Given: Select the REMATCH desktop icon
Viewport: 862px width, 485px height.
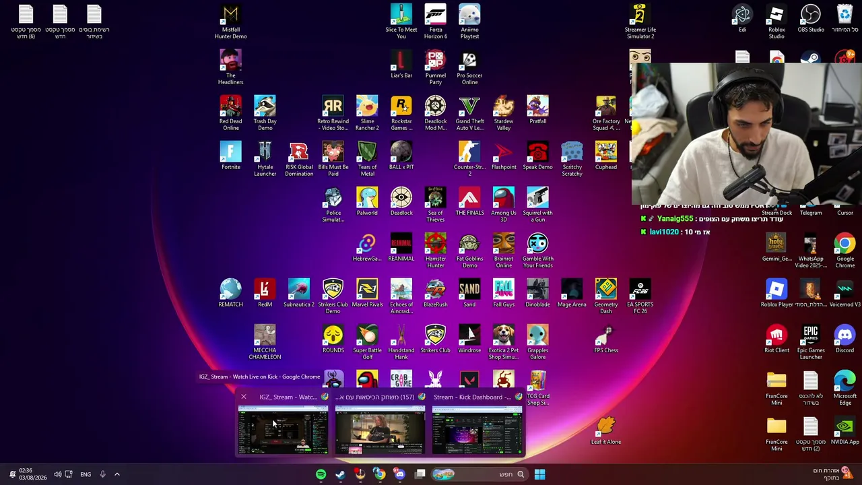Looking at the screenshot, I should coord(230,293).
